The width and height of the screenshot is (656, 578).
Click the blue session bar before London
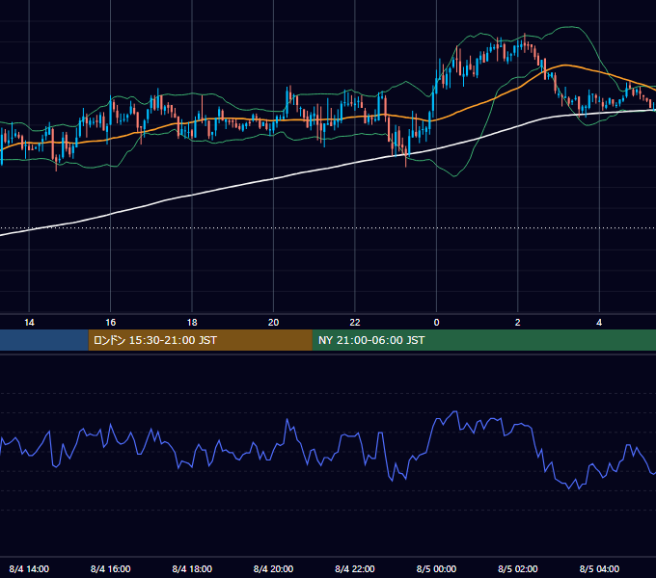tap(44, 340)
